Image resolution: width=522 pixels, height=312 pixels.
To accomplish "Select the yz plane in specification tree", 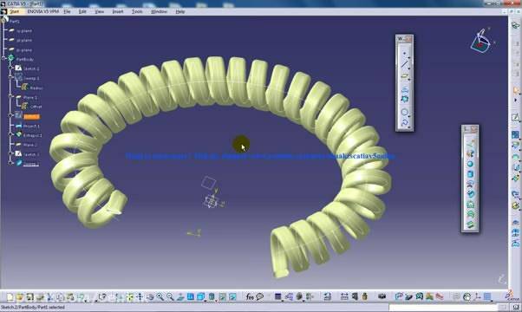I will 24,40.
